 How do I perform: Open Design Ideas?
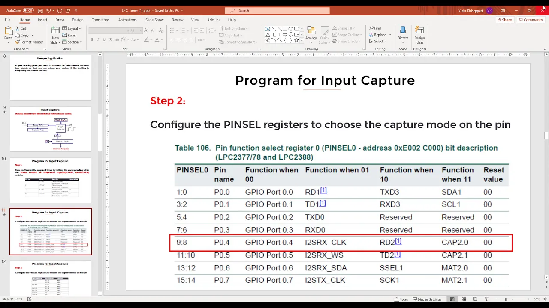419,35
